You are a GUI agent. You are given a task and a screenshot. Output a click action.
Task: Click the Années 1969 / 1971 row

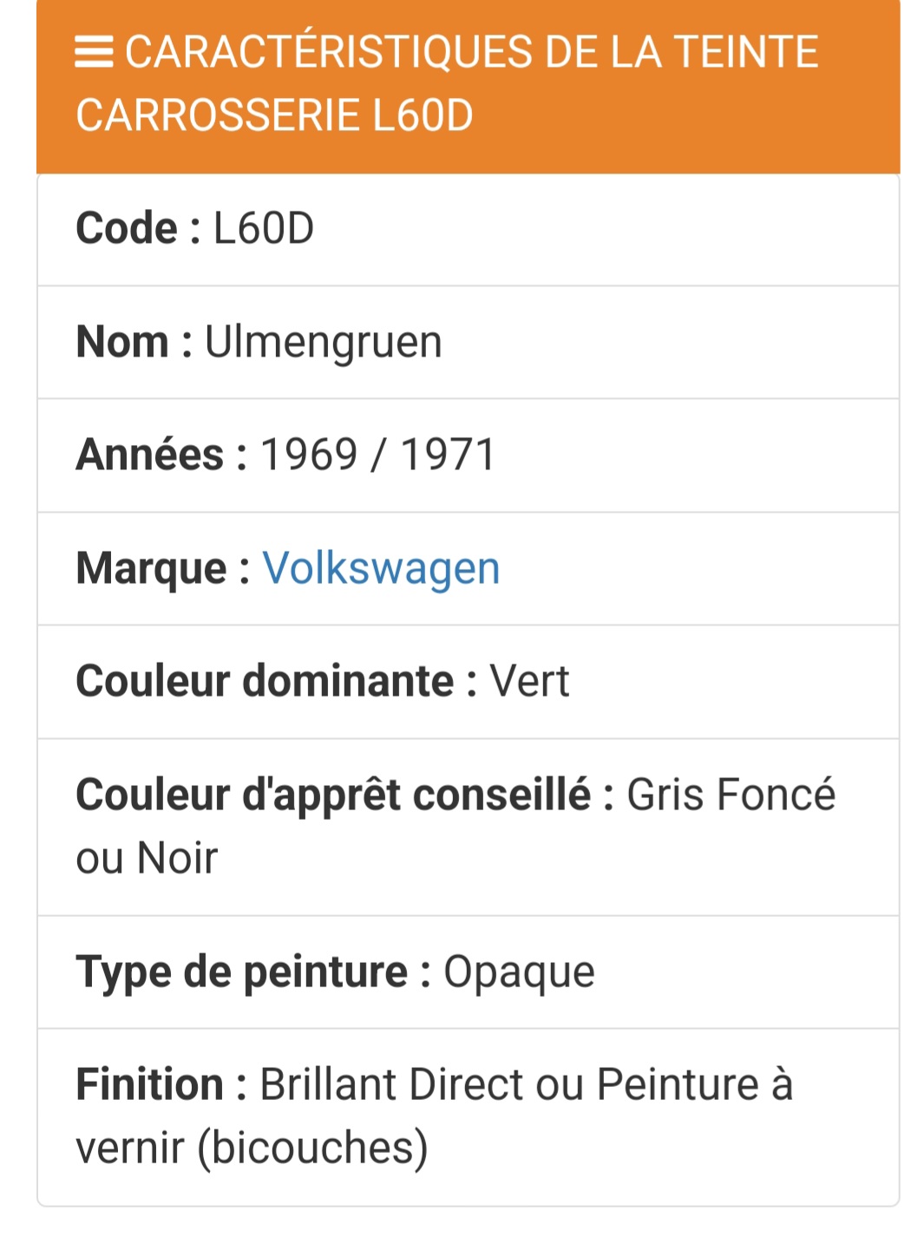468,455
